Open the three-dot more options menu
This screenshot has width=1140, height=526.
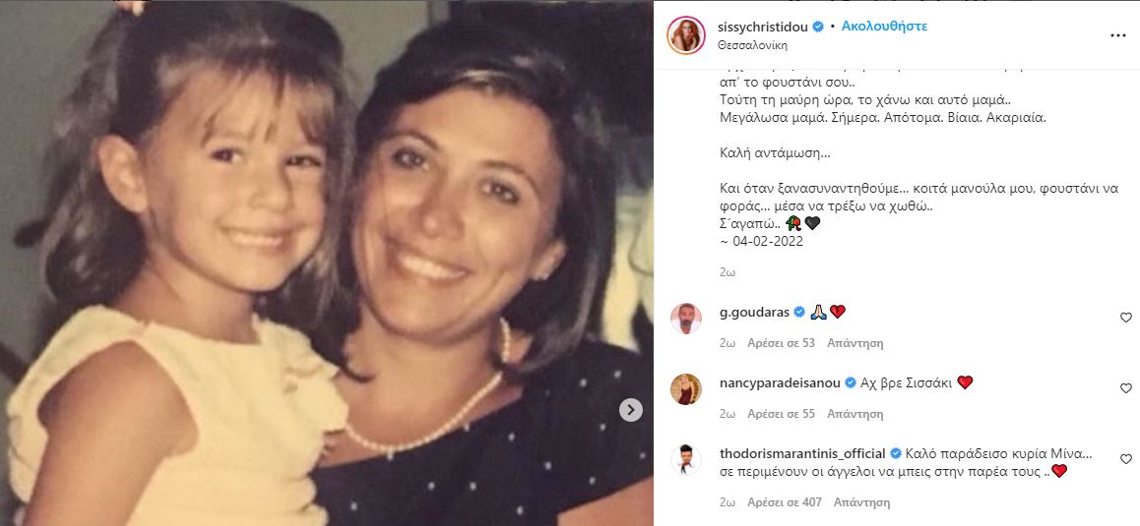tap(1117, 35)
